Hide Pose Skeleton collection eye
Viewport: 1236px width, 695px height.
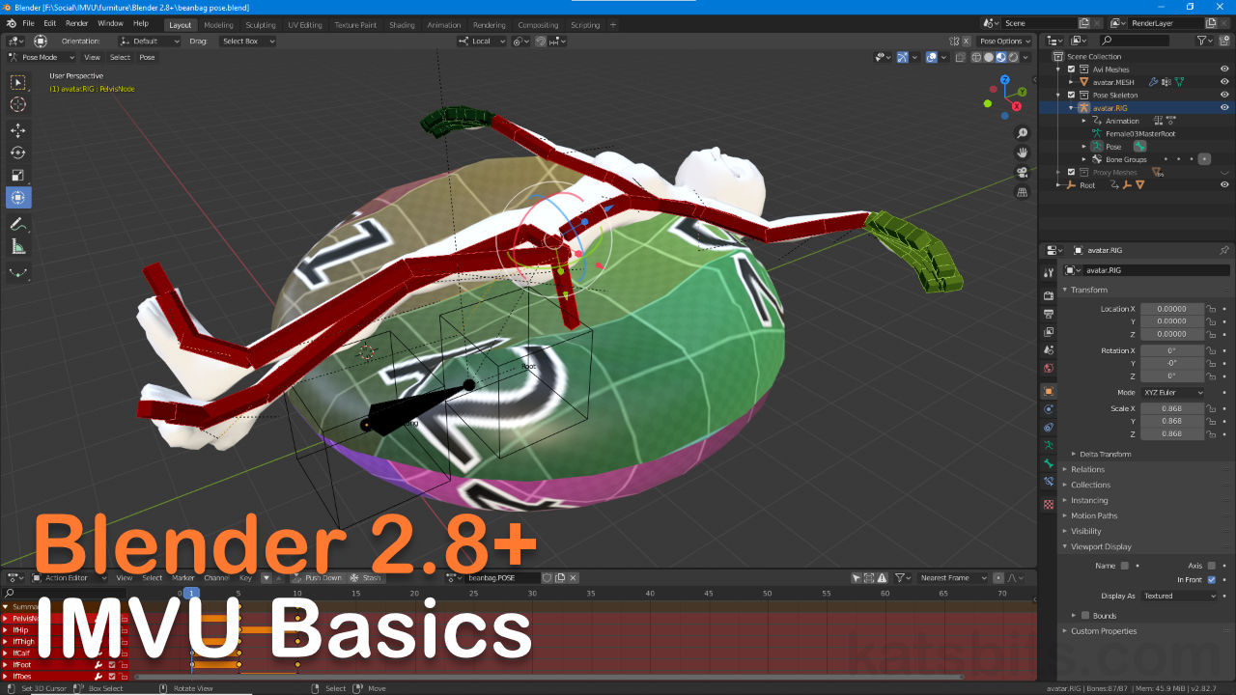[1224, 95]
